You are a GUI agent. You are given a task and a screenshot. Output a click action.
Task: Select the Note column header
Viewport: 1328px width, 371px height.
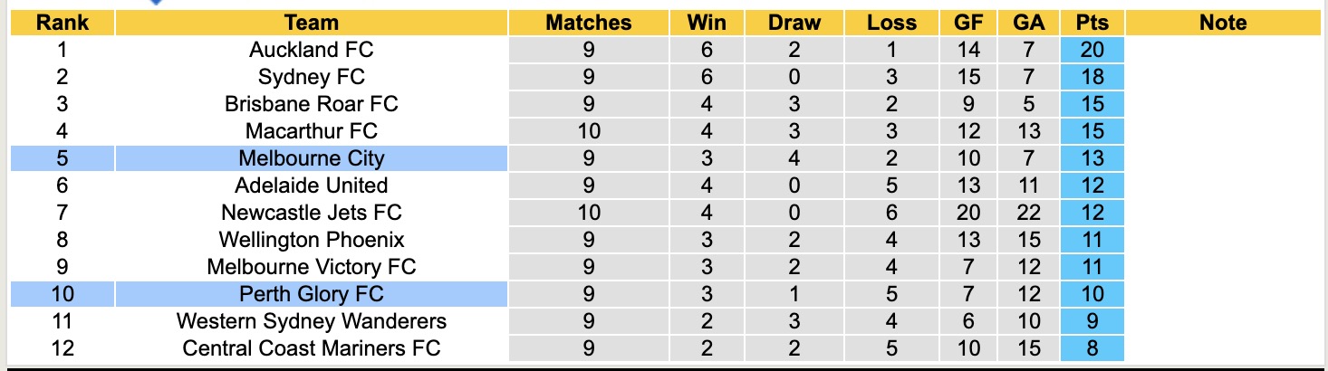click(1223, 23)
